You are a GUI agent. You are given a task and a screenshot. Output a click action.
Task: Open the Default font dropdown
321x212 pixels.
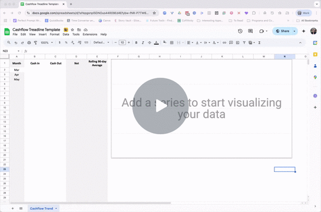click(x=101, y=42)
